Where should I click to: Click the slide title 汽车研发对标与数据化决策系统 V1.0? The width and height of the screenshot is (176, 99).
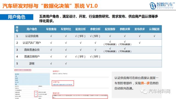(50, 6)
